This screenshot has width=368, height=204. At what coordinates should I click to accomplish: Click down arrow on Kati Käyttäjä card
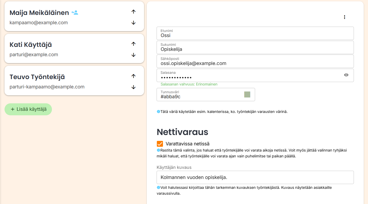point(134,55)
